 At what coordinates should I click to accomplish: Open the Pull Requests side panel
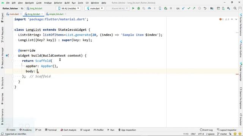pos(2,35)
